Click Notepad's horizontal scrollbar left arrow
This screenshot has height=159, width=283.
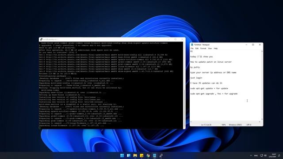(x=191, y=122)
